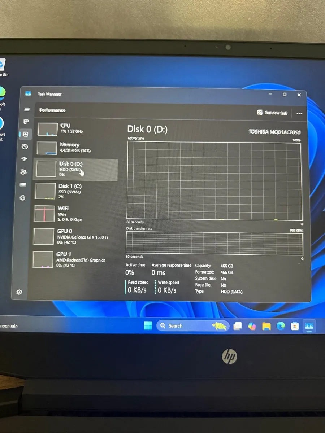The width and height of the screenshot is (325, 433).
Task: Open the three-dot more options menu
Action: point(299,113)
